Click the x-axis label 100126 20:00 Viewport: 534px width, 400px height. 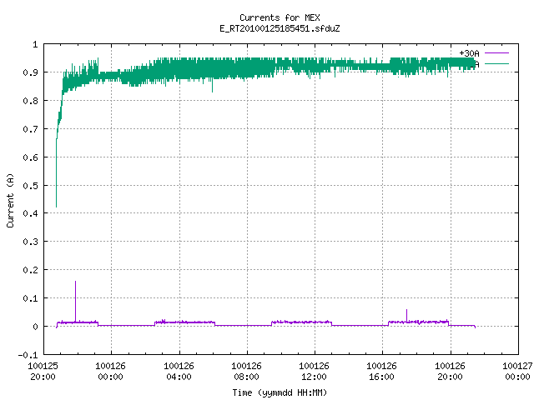pyautogui.click(x=451, y=371)
